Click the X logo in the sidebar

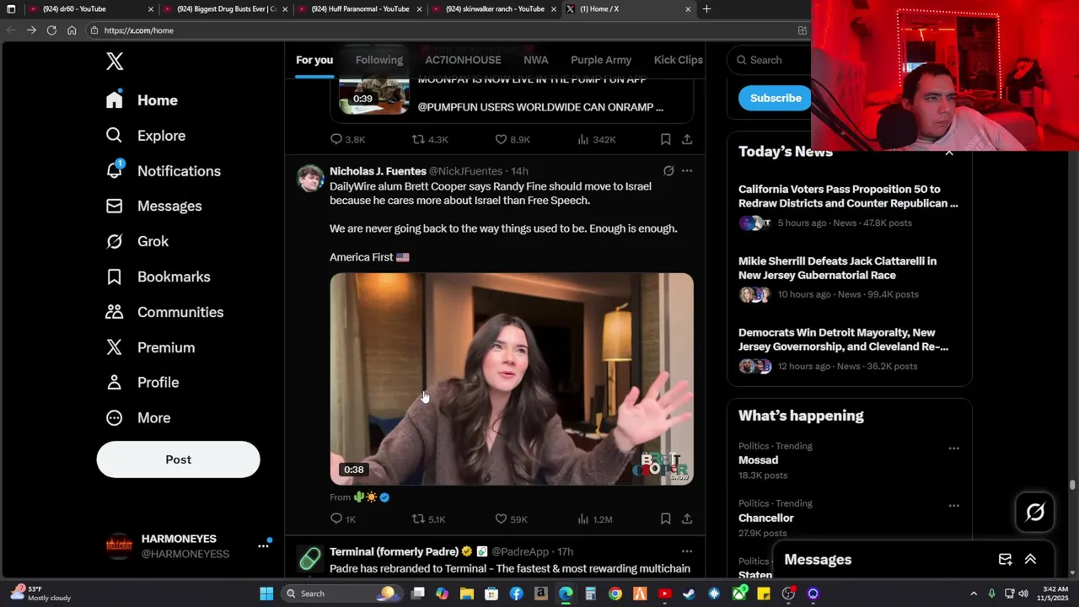[x=115, y=61]
